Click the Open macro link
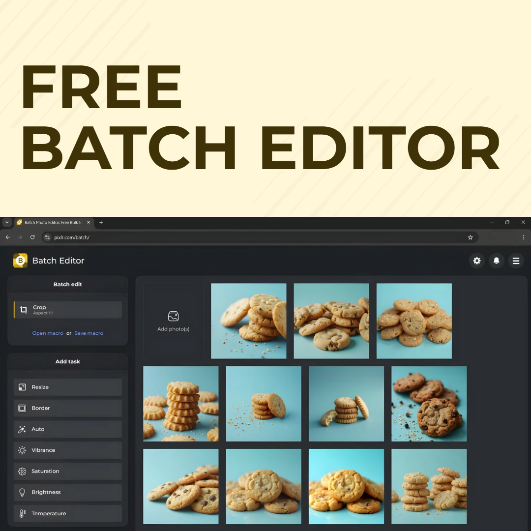 pyautogui.click(x=48, y=333)
